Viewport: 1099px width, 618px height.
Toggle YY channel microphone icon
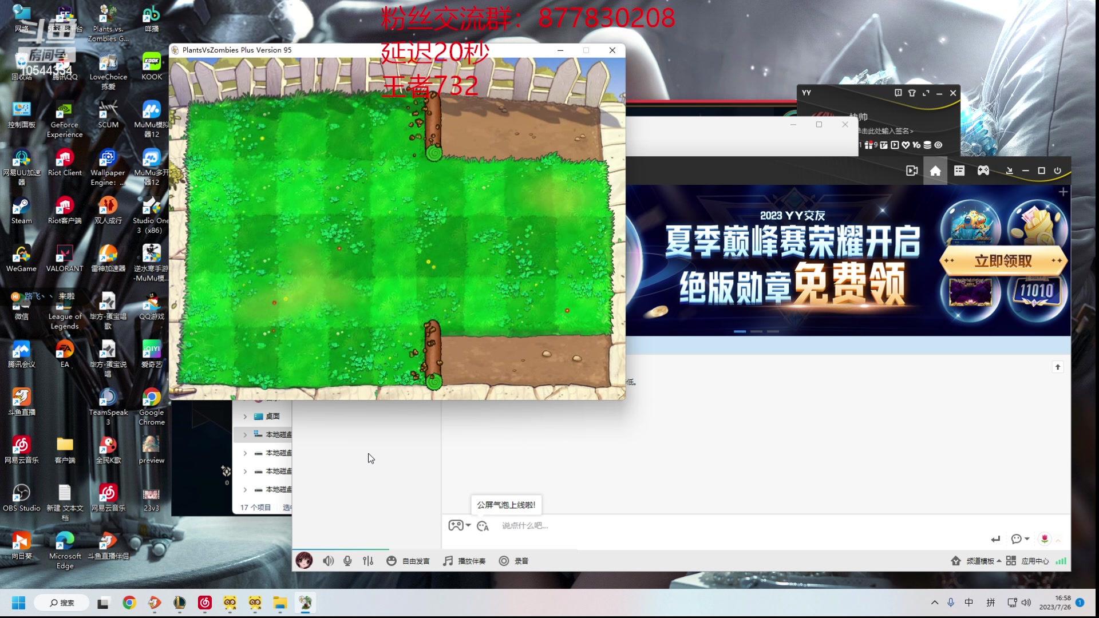pyautogui.click(x=347, y=561)
